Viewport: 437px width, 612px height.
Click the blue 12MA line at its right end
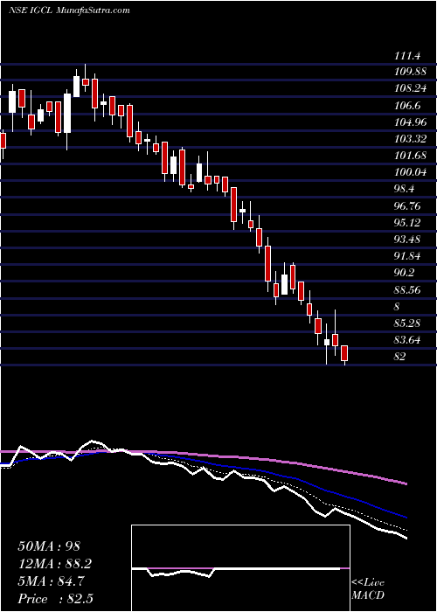click(x=405, y=517)
